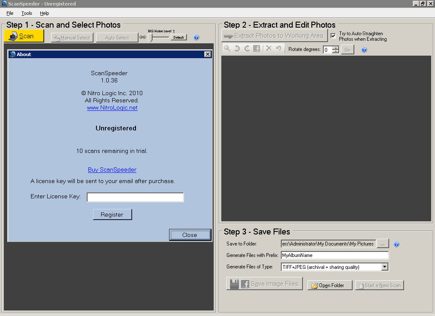The width and height of the screenshot is (435, 316).
Task: Click the "Step 3 - Save Files" heading
Action: point(257,231)
